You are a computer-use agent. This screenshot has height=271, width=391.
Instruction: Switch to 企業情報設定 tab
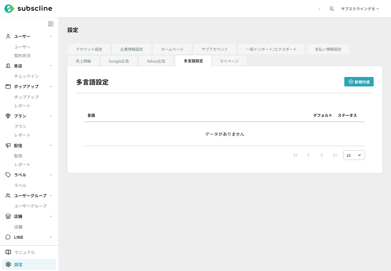coord(132,49)
